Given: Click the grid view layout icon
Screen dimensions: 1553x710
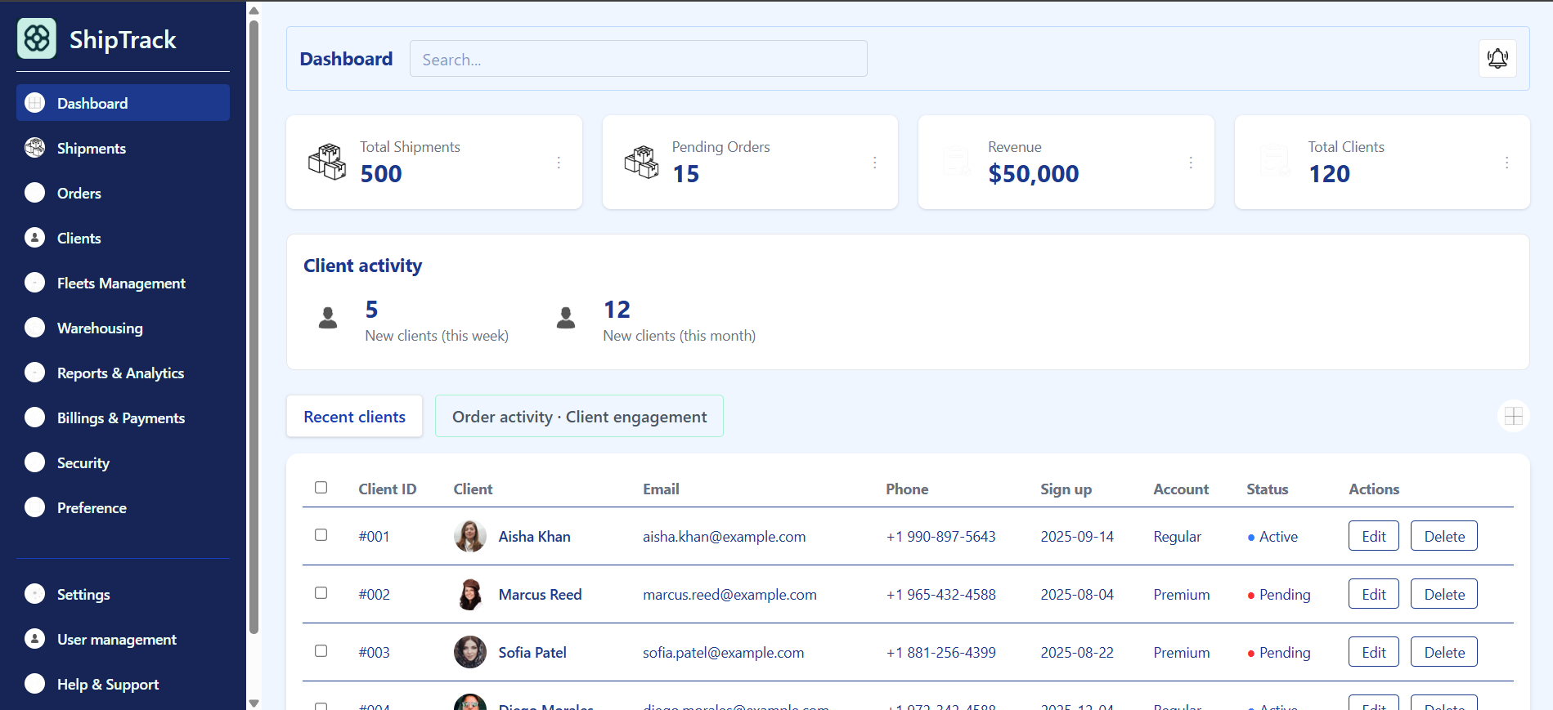Looking at the screenshot, I should (1513, 416).
